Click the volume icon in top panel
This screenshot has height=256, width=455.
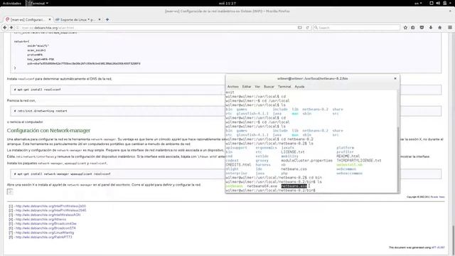click(438, 3)
